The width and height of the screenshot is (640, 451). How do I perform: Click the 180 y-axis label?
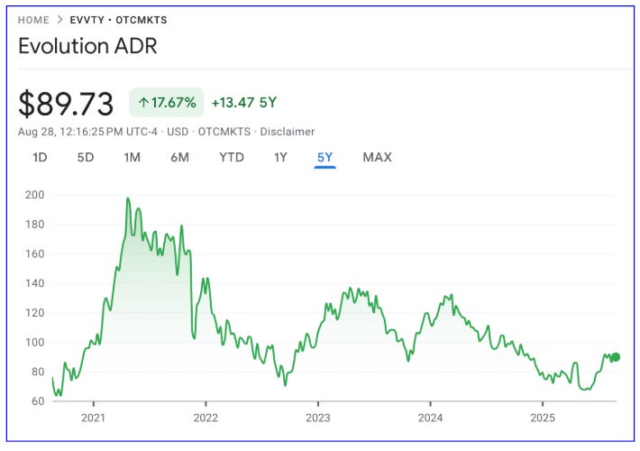(34, 225)
